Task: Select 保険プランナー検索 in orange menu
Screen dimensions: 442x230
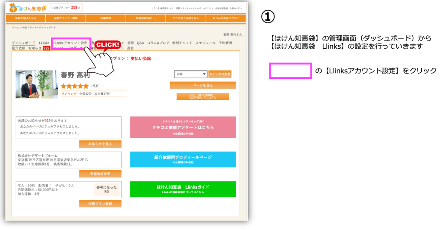Action: coord(66,18)
